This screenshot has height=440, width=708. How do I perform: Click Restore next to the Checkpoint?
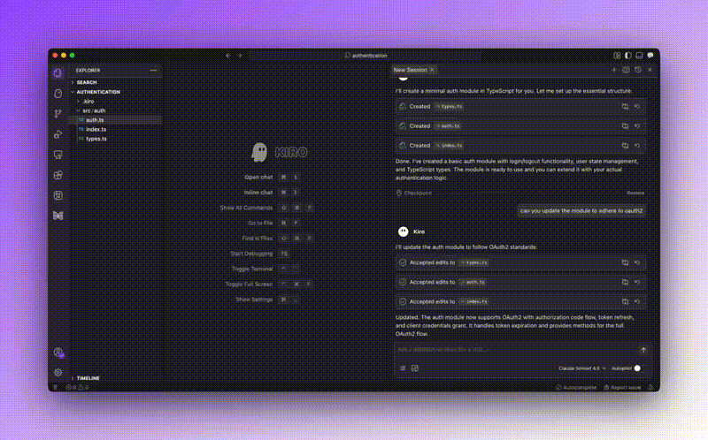pos(635,193)
